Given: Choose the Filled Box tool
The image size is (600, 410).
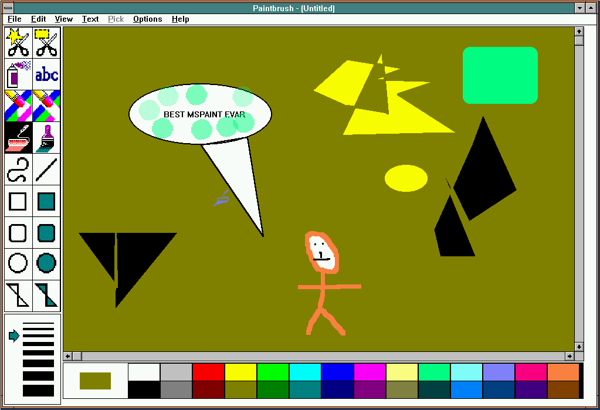Looking at the screenshot, I should click(46, 201).
